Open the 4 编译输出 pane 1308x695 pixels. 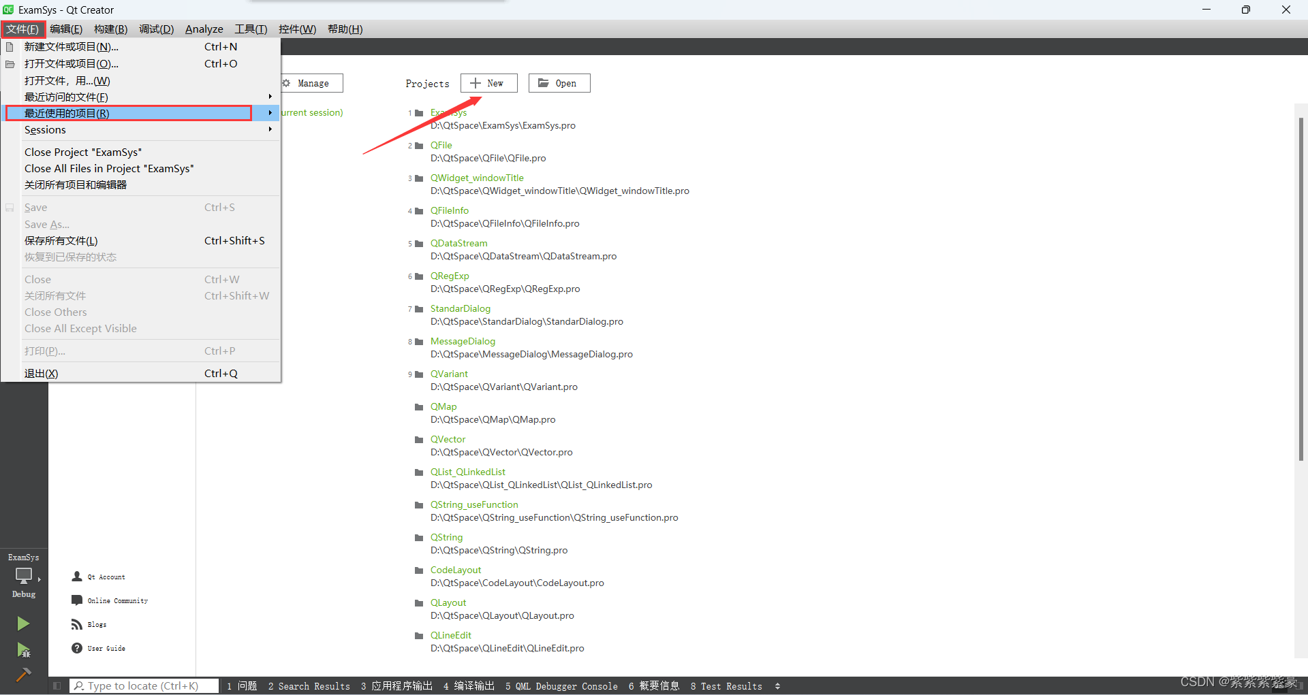tap(469, 686)
